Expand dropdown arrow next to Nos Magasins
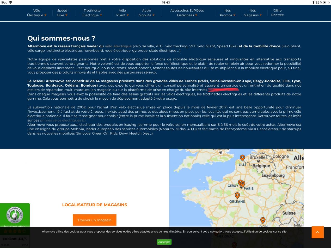The width and height of the screenshot is (331, 248). click(261, 15)
